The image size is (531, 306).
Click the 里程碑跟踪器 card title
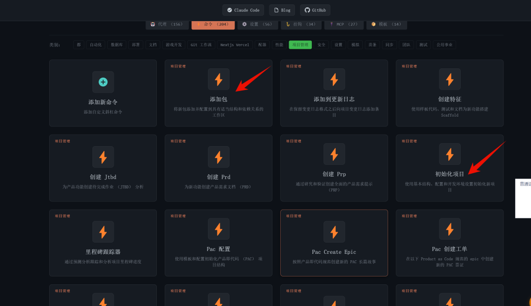pyautogui.click(x=103, y=252)
